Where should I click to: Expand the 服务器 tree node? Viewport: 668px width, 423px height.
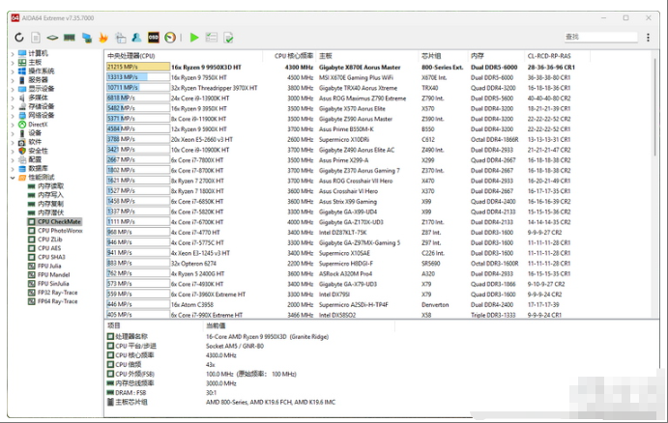coord(13,80)
